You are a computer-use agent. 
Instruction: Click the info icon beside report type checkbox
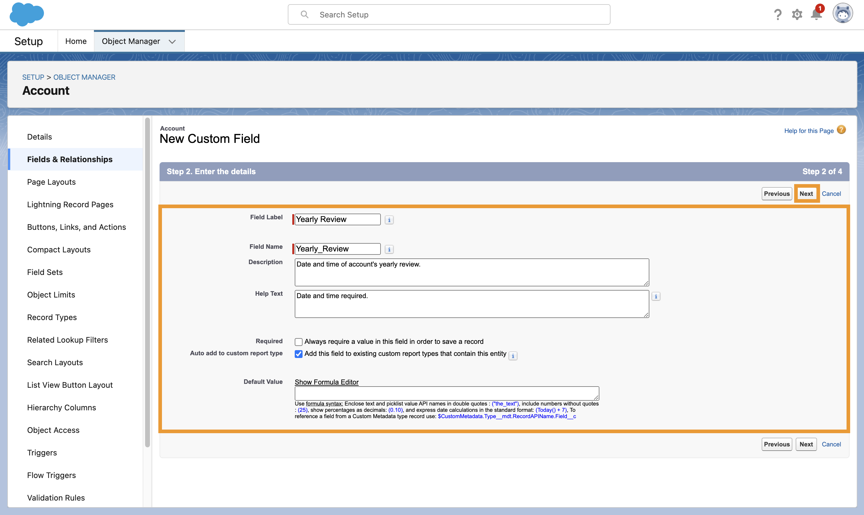513,356
